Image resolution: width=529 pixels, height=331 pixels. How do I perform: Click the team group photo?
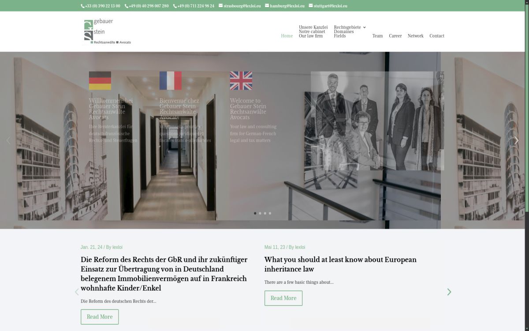coord(377,121)
